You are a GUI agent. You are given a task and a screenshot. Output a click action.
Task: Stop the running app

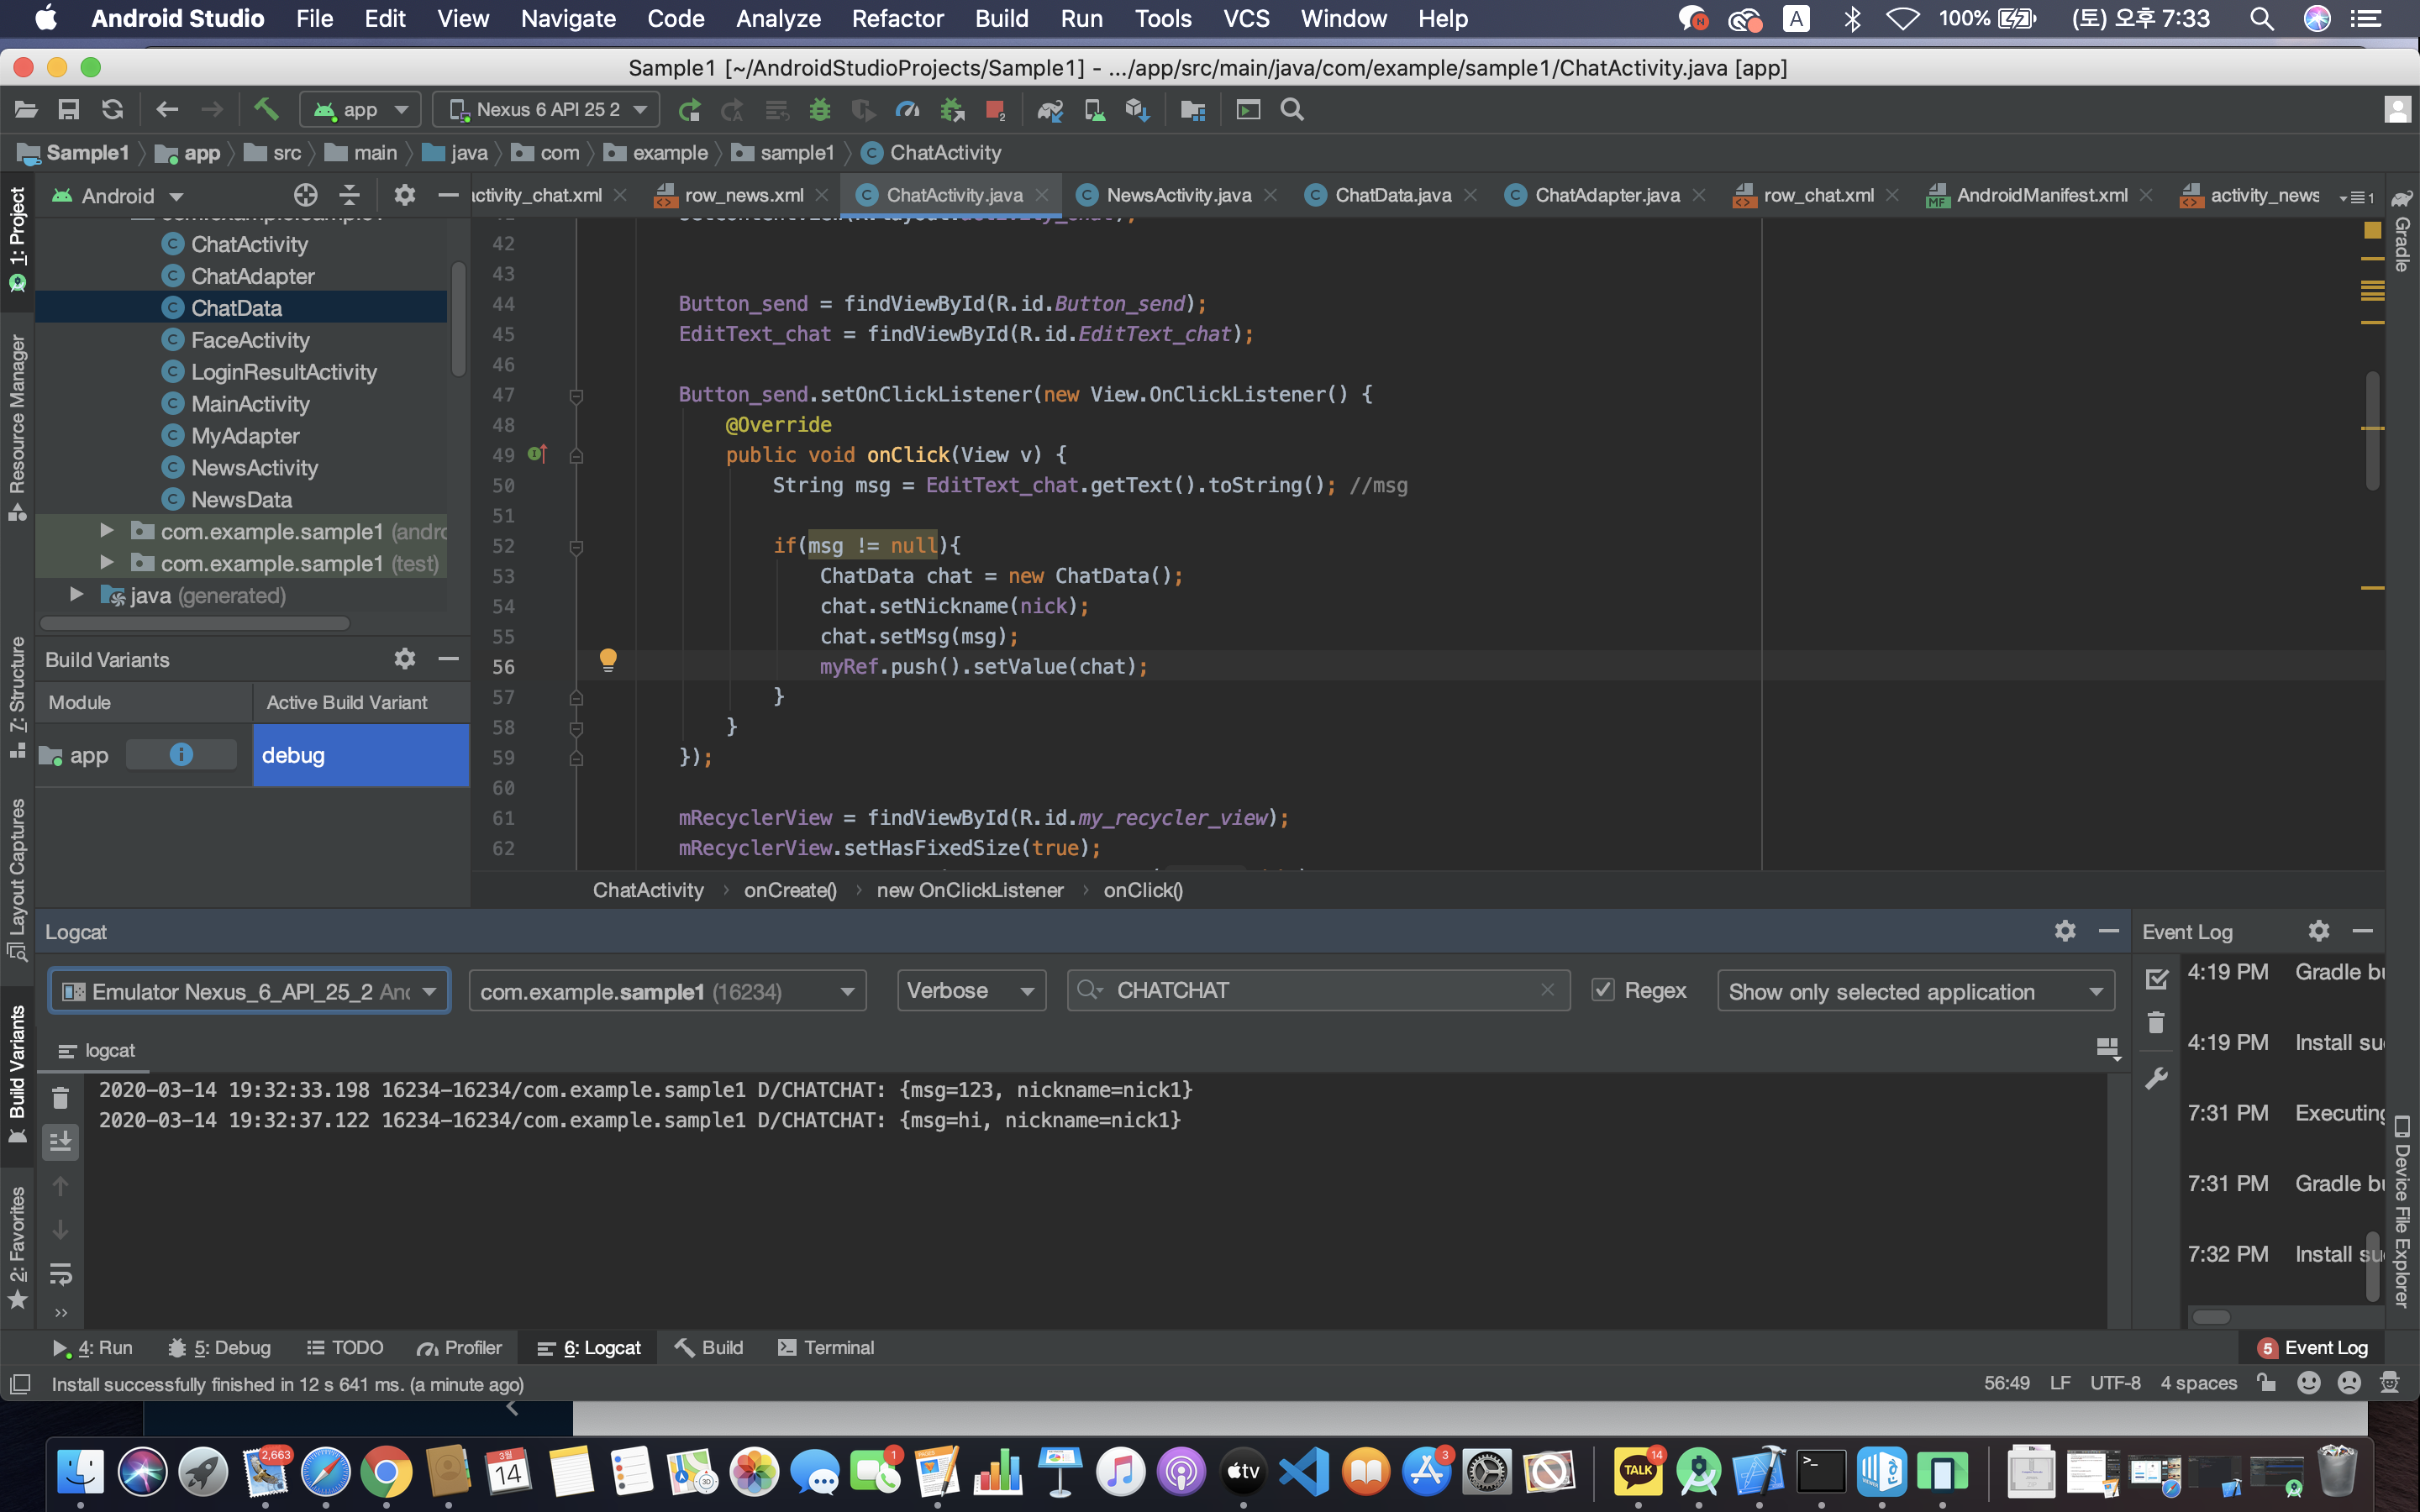(994, 109)
